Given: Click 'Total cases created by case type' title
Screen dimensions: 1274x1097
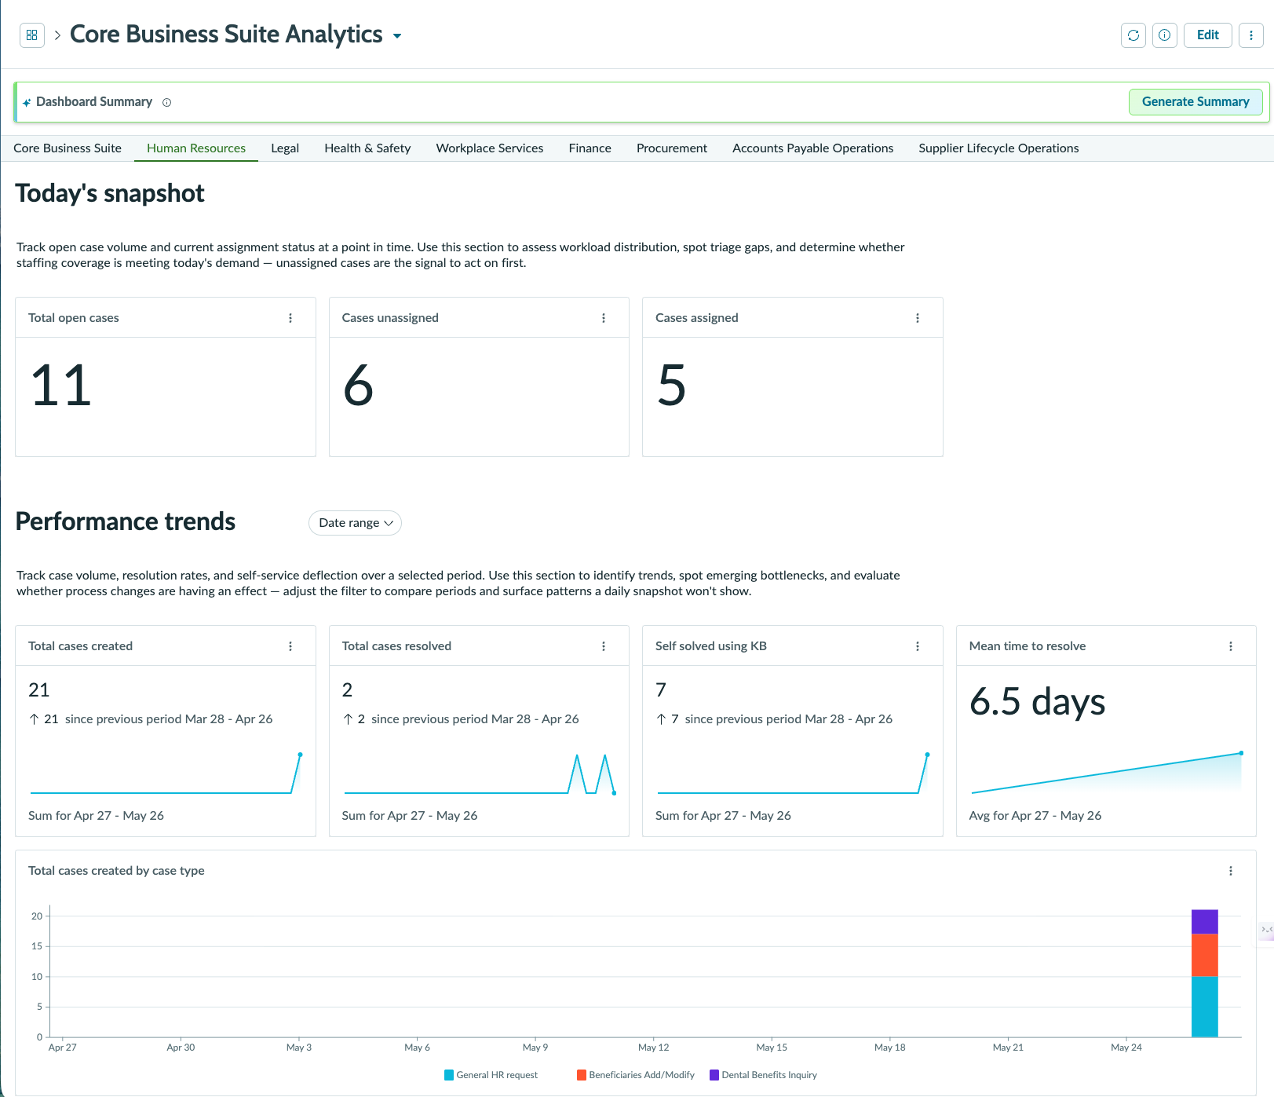Looking at the screenshot, I should (x=116, y=871).
